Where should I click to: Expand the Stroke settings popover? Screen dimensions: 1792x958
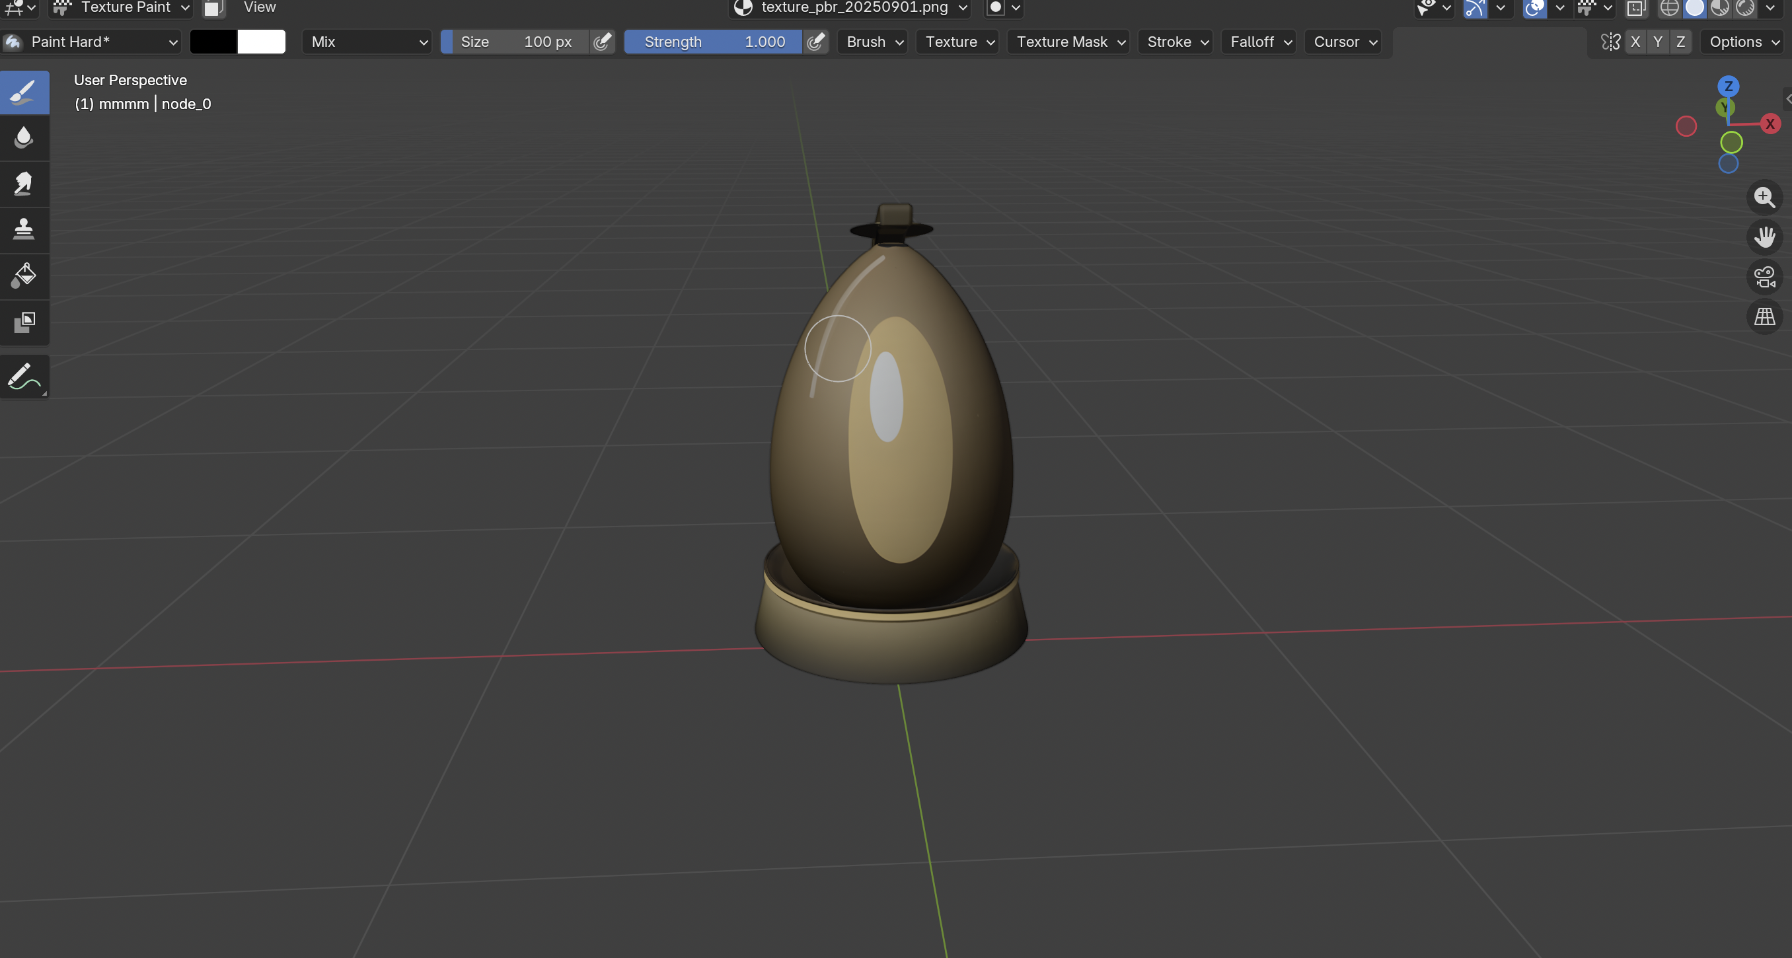click(1176, 42)
